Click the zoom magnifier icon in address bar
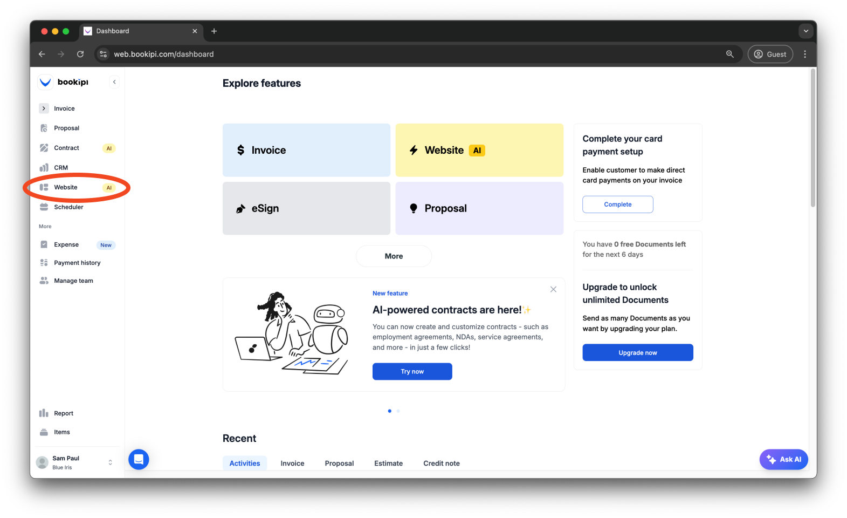Viewport: 847px width, 518px height. (x=730, y=54)
